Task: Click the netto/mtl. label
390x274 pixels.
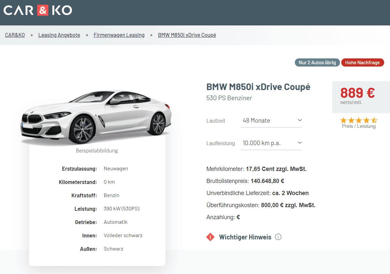Action: [x=351, y=102]
